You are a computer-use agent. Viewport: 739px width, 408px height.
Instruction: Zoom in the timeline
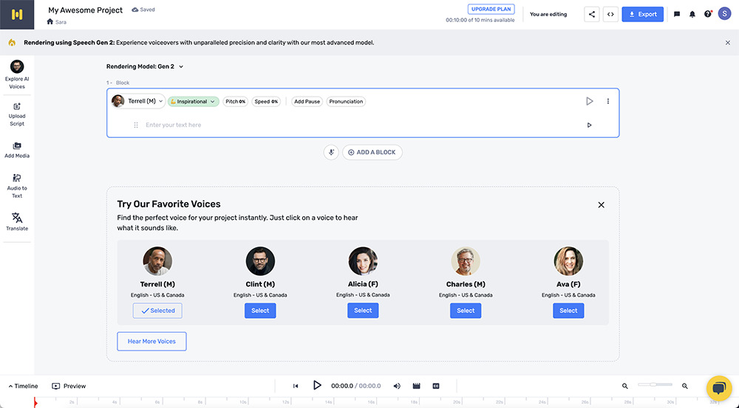pyautogui.click(x=685, y=386)
